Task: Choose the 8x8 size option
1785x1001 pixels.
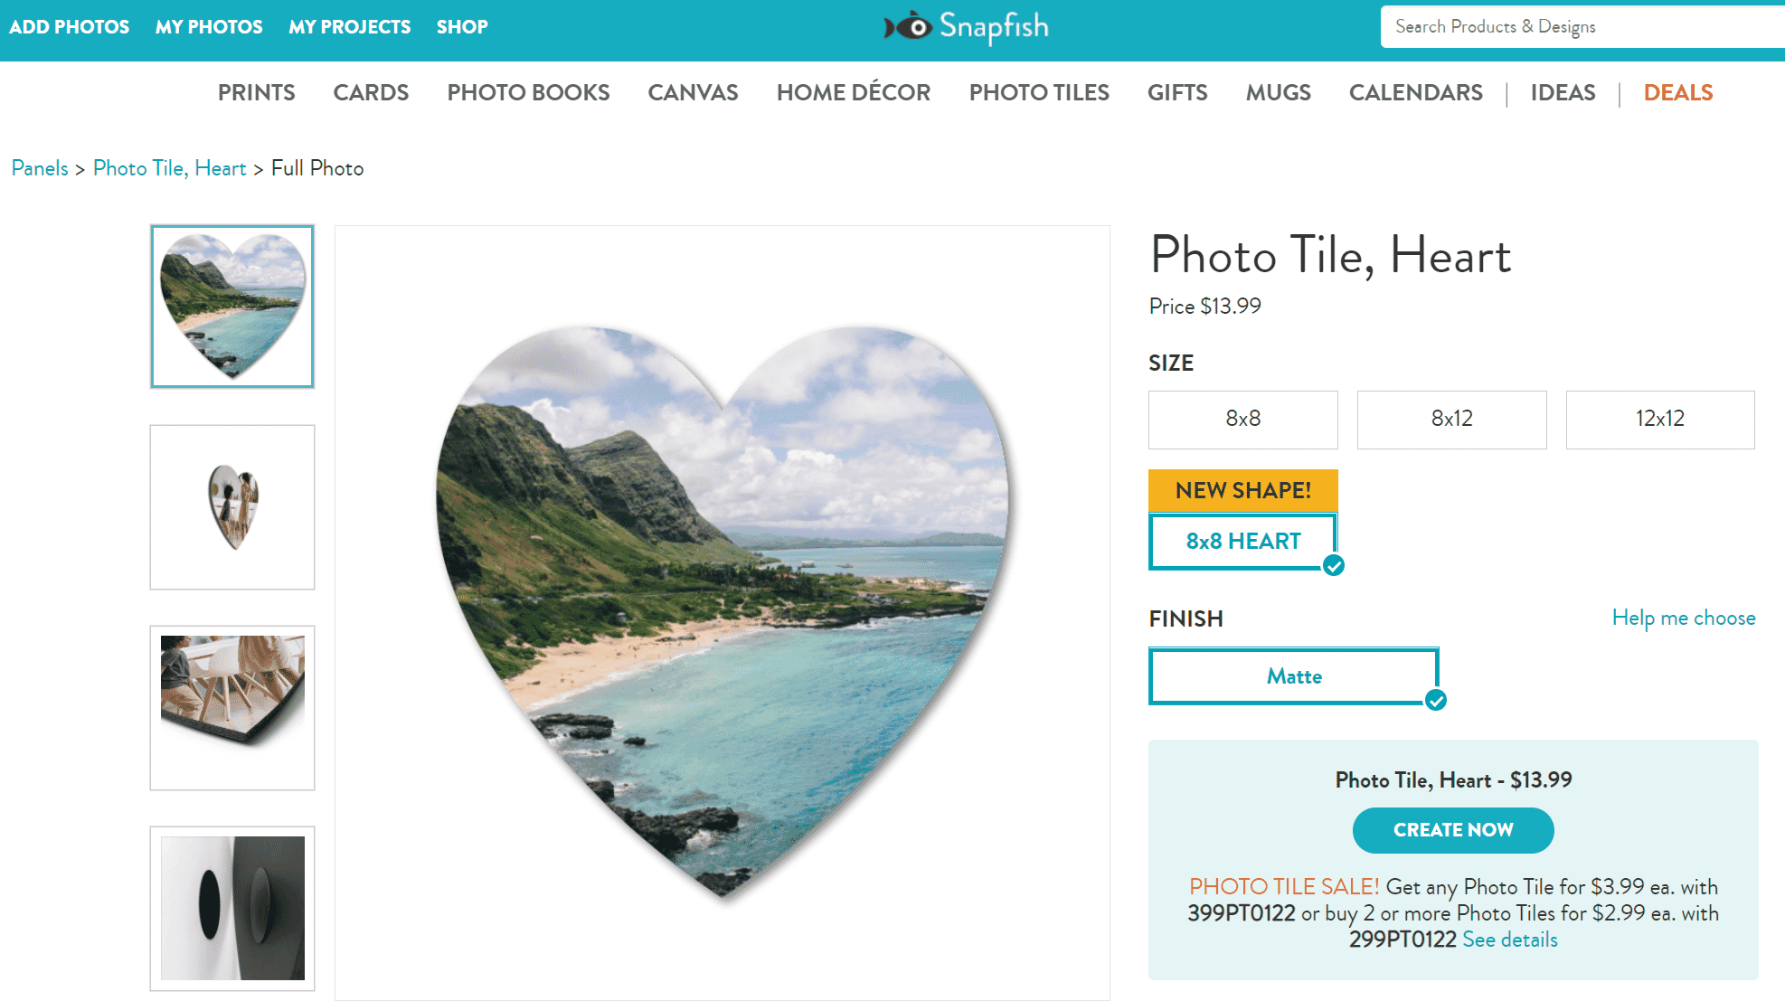Action: (x=1242, y=420)
